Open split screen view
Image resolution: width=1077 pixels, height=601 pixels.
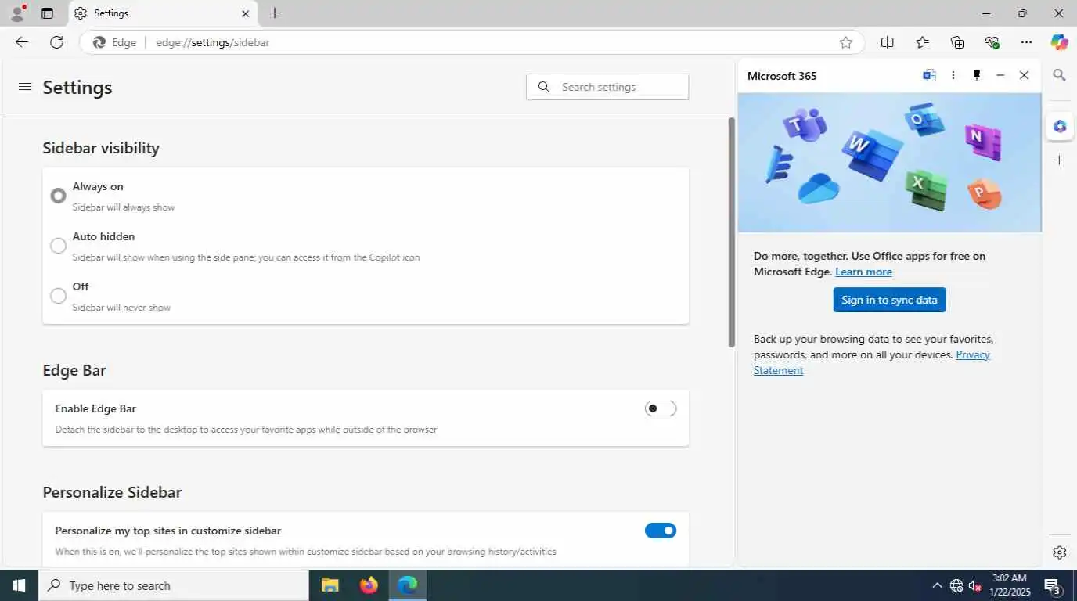tap(887, 42)
